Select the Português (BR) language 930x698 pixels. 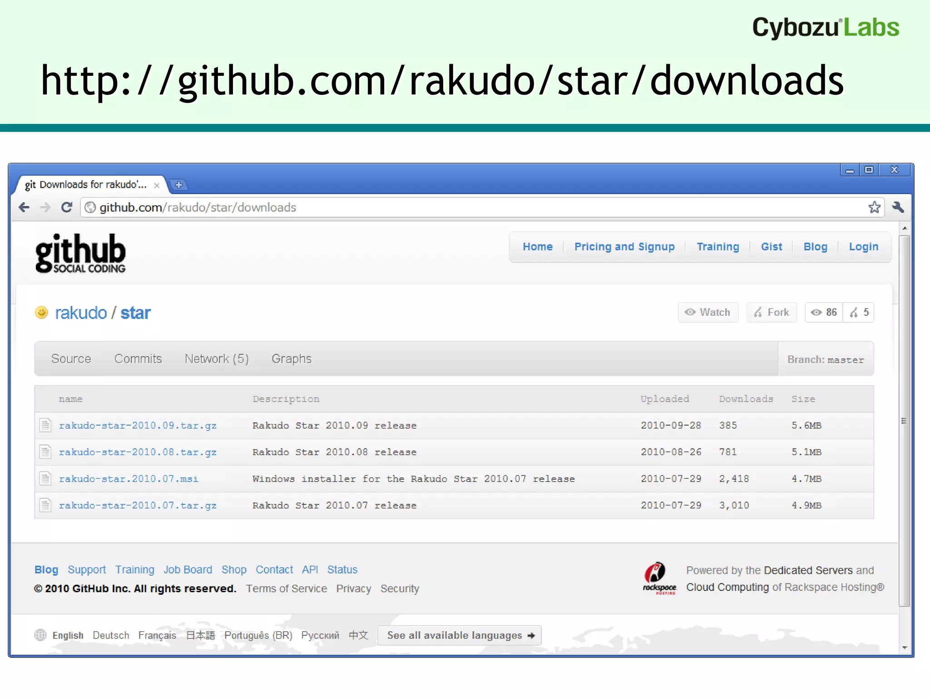pyautogui.click(x=258, y=635)
